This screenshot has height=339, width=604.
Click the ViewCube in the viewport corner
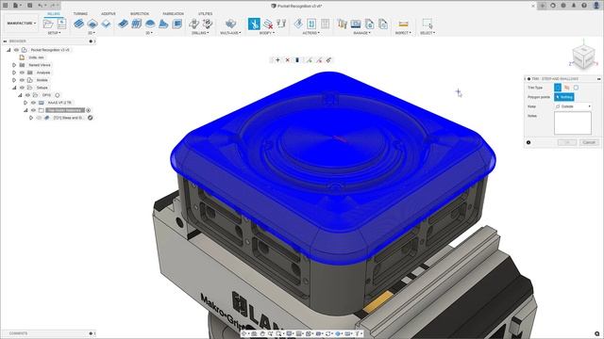pyautogui.click(x=583, y=56)
